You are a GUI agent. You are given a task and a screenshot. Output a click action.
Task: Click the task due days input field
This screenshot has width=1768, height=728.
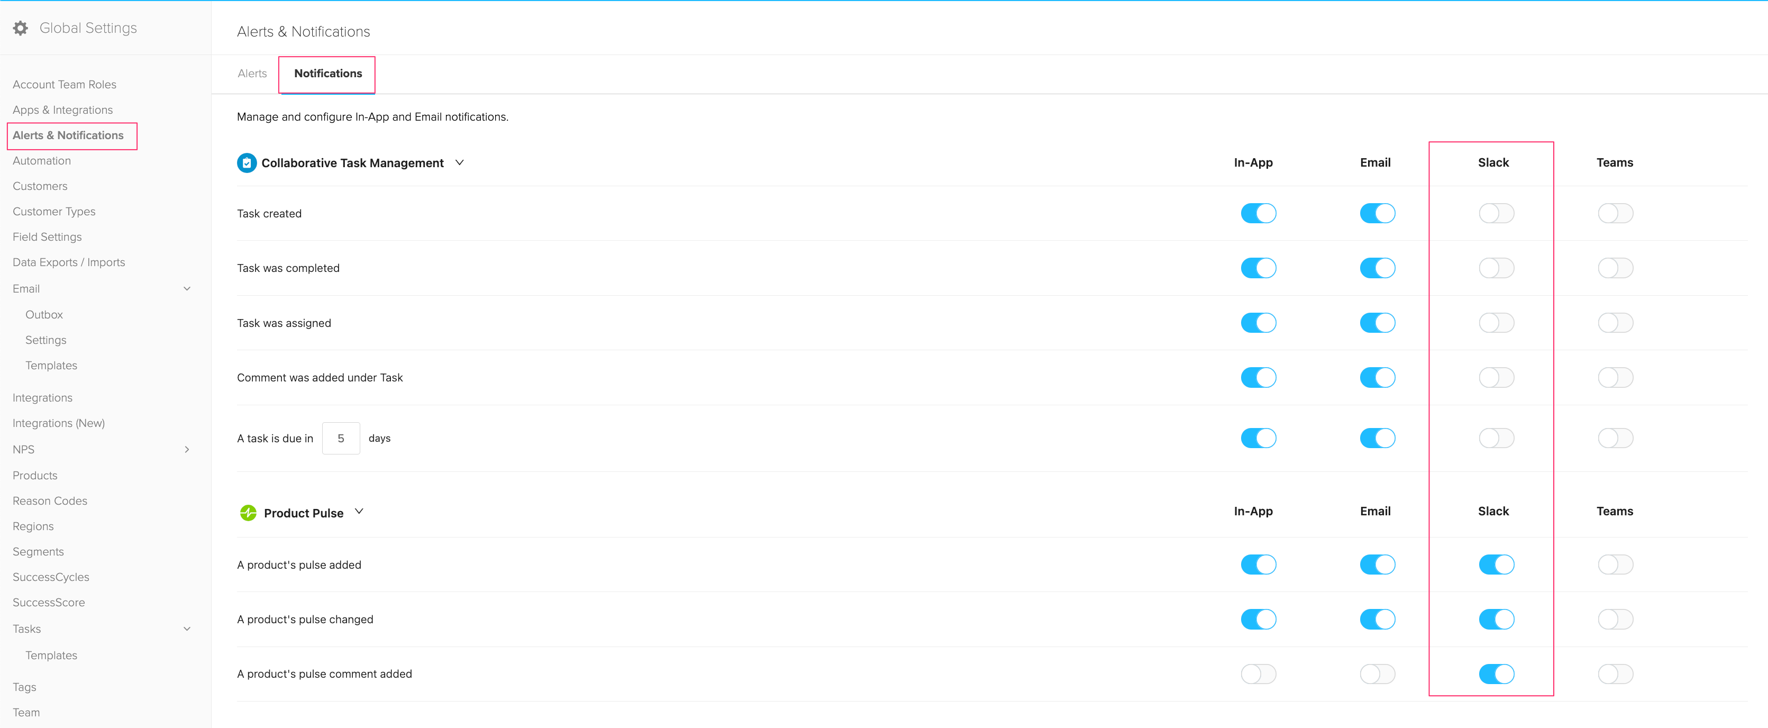[341, 439]
